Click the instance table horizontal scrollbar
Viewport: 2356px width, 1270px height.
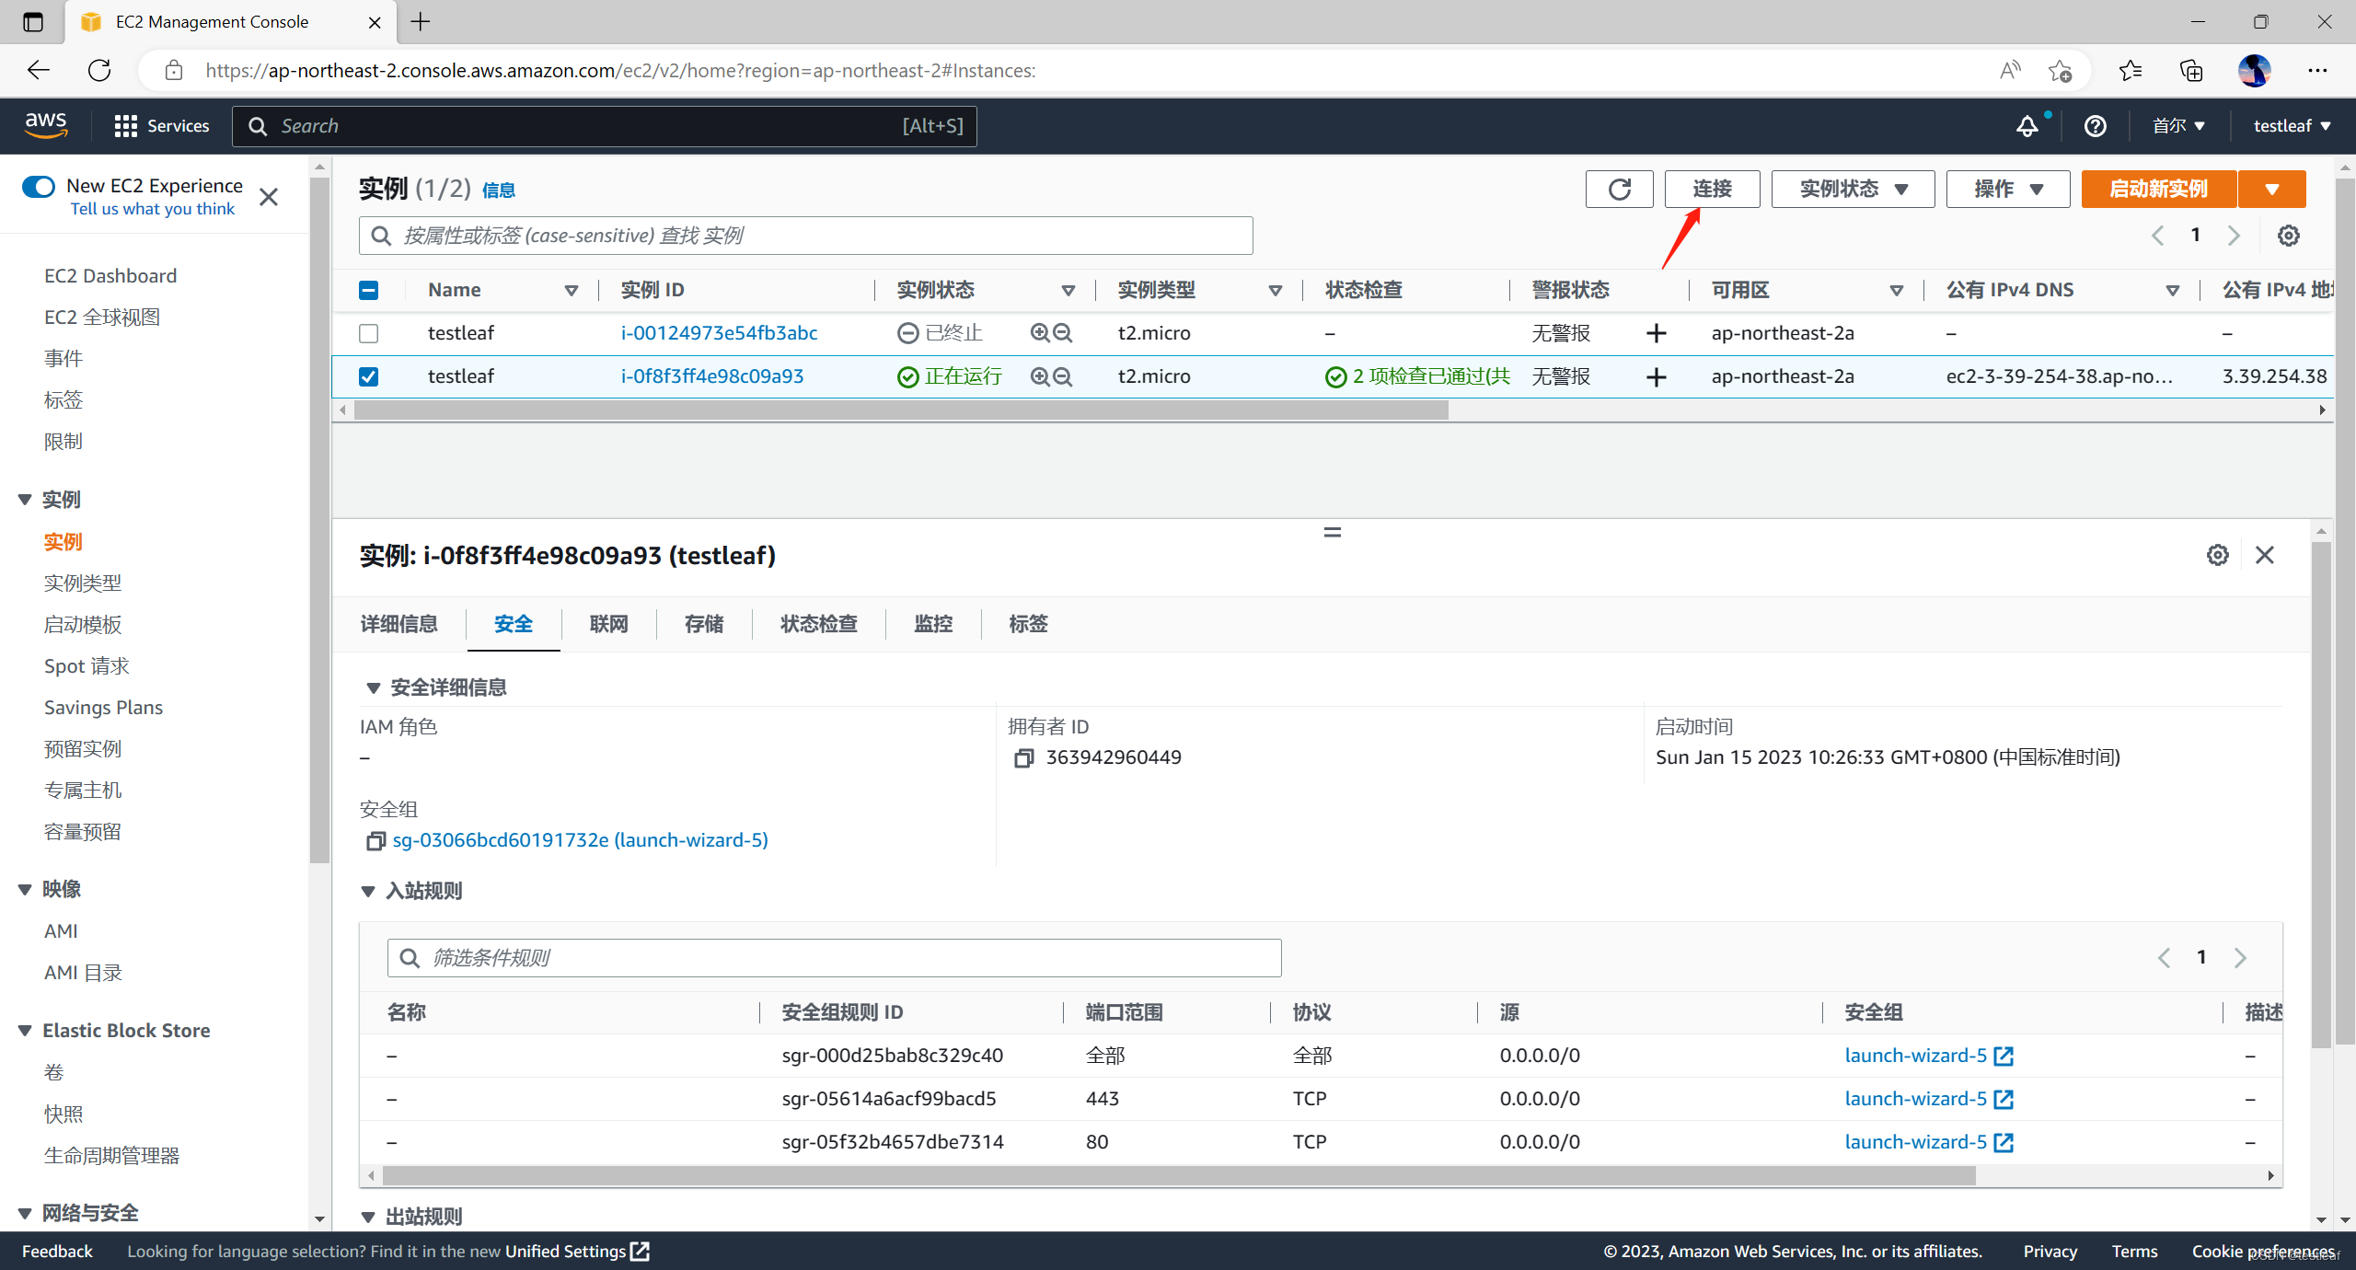point(900,410)
